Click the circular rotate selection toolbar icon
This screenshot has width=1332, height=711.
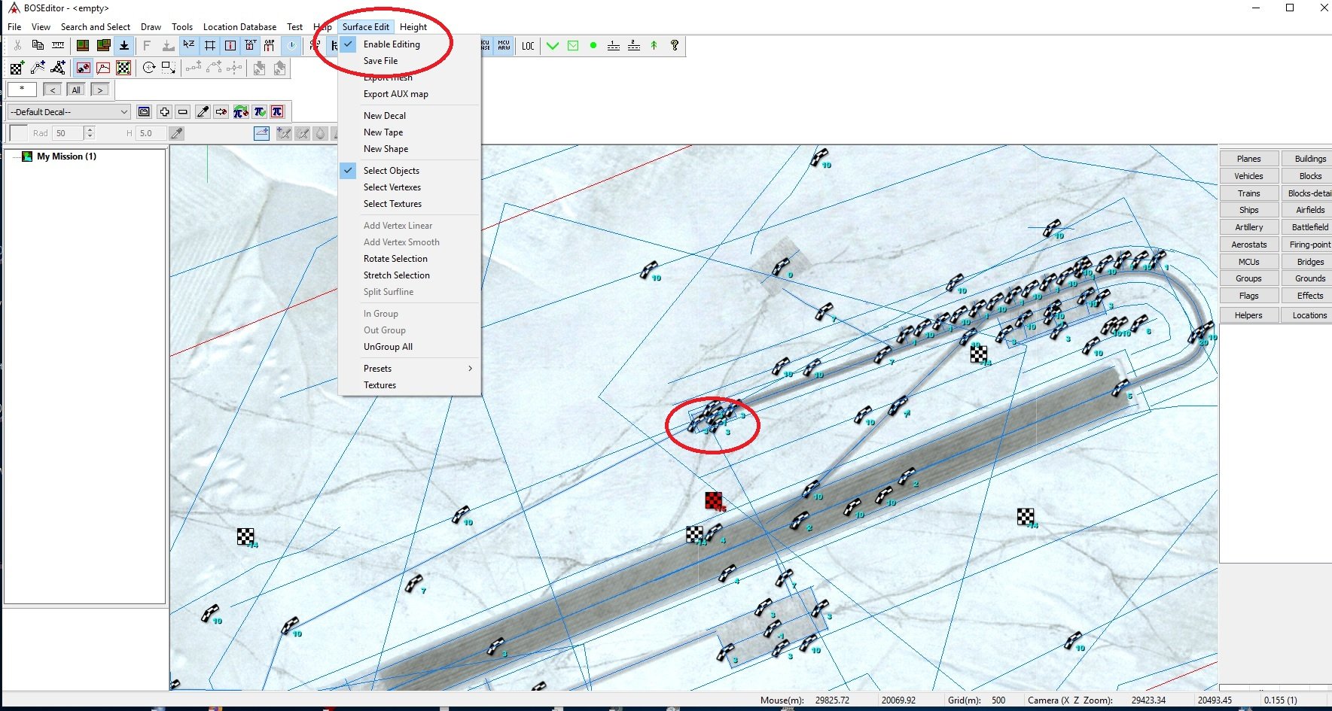(149, 68)
